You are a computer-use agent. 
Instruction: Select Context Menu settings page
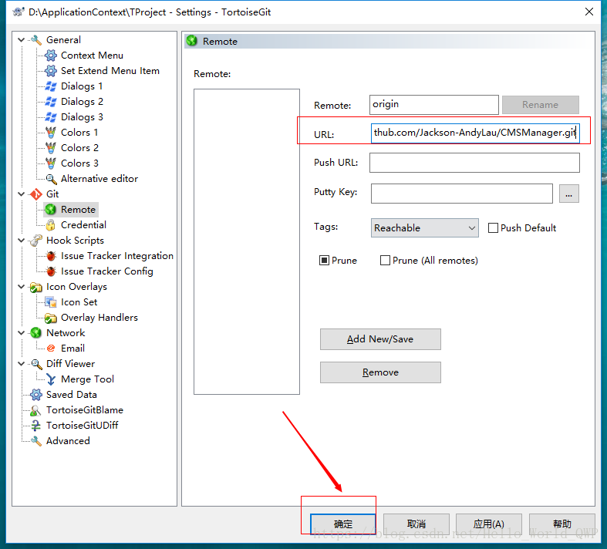point(92,56)
